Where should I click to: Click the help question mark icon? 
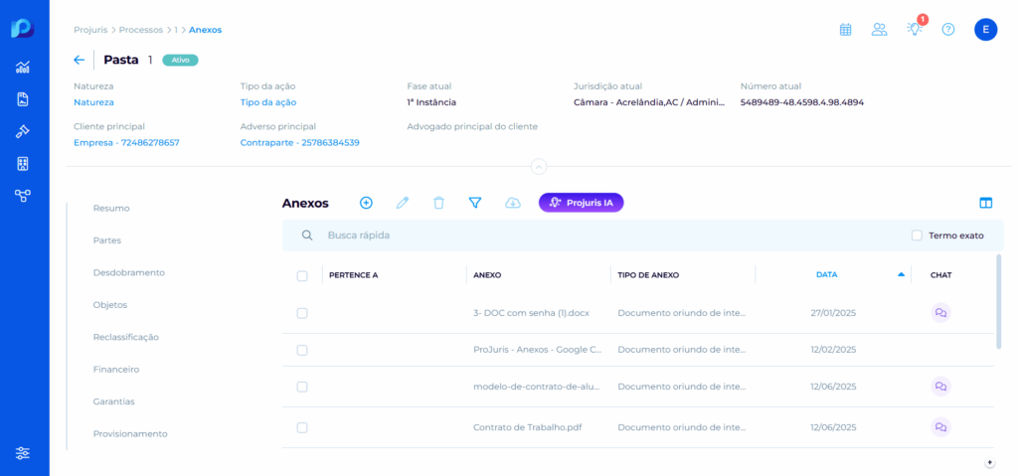948,30
